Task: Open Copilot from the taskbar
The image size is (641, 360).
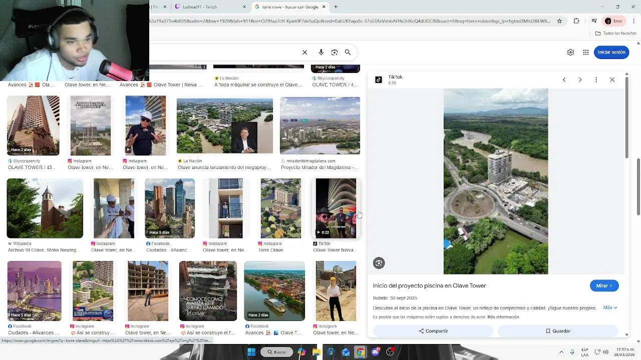Action: [x=301, y=352]
